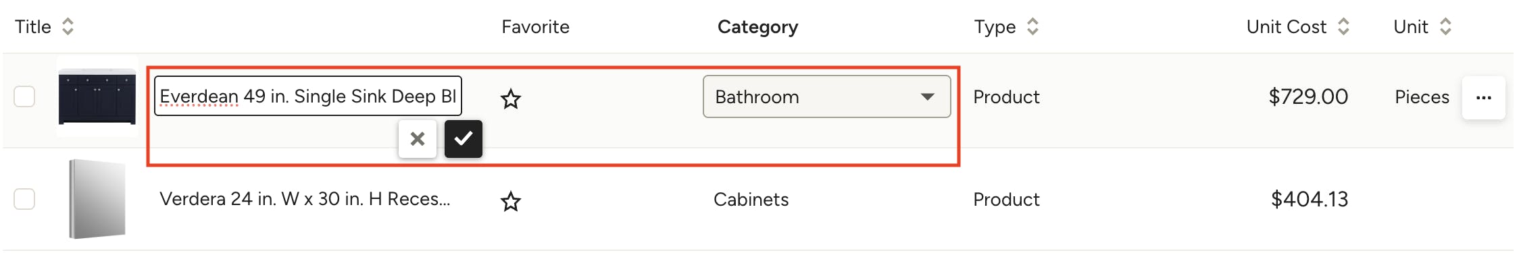1519x255 pixels.
Task: Click the Category column header
Action: pyautogui.click(x=757, y=26)
